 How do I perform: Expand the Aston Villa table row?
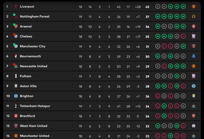[102, 86]
